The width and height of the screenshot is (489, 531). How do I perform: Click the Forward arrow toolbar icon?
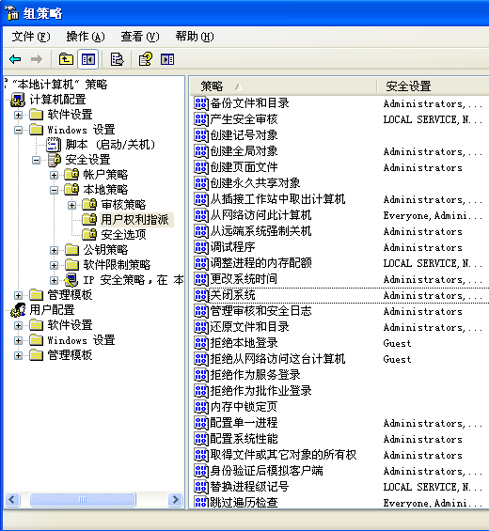click(37, 59)
